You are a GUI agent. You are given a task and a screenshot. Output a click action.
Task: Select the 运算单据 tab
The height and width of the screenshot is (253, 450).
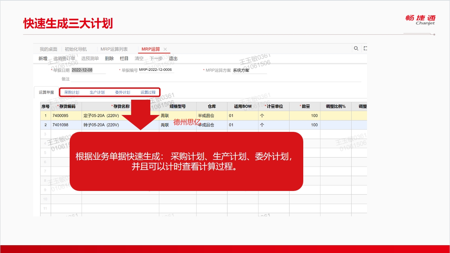(x=46, y=92)
